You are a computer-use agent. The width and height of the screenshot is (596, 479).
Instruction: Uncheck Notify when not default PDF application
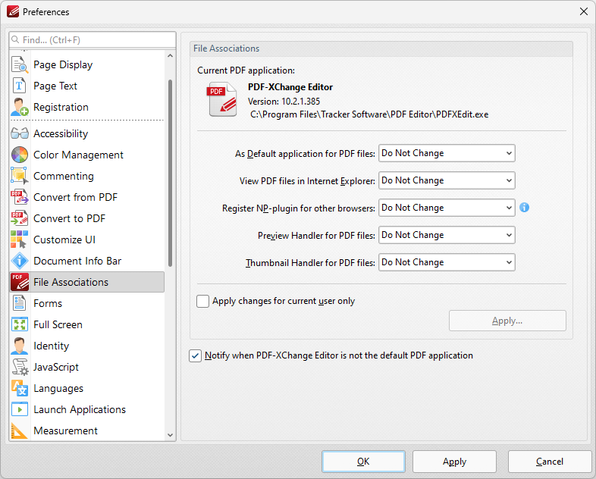(x=195, y=356)
